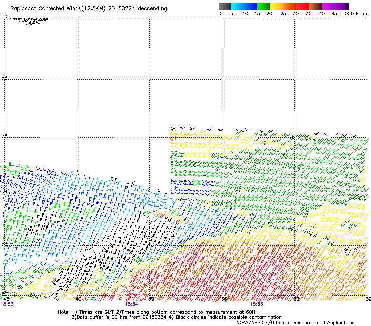Click the longitude label -39

point(149,299)
